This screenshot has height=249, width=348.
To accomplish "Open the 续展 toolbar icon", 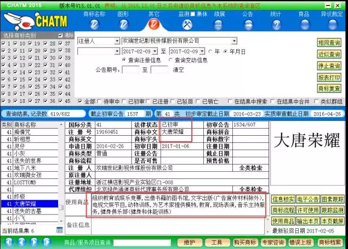I will tap(219, 25).
